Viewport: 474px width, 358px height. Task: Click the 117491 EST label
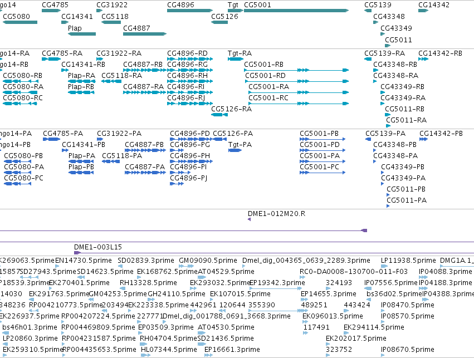click(316, 327)
